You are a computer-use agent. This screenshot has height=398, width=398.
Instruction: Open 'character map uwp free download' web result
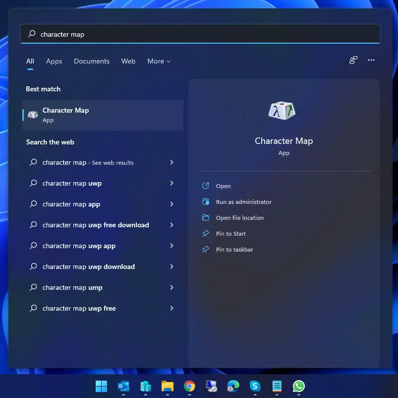coord(96,225)
